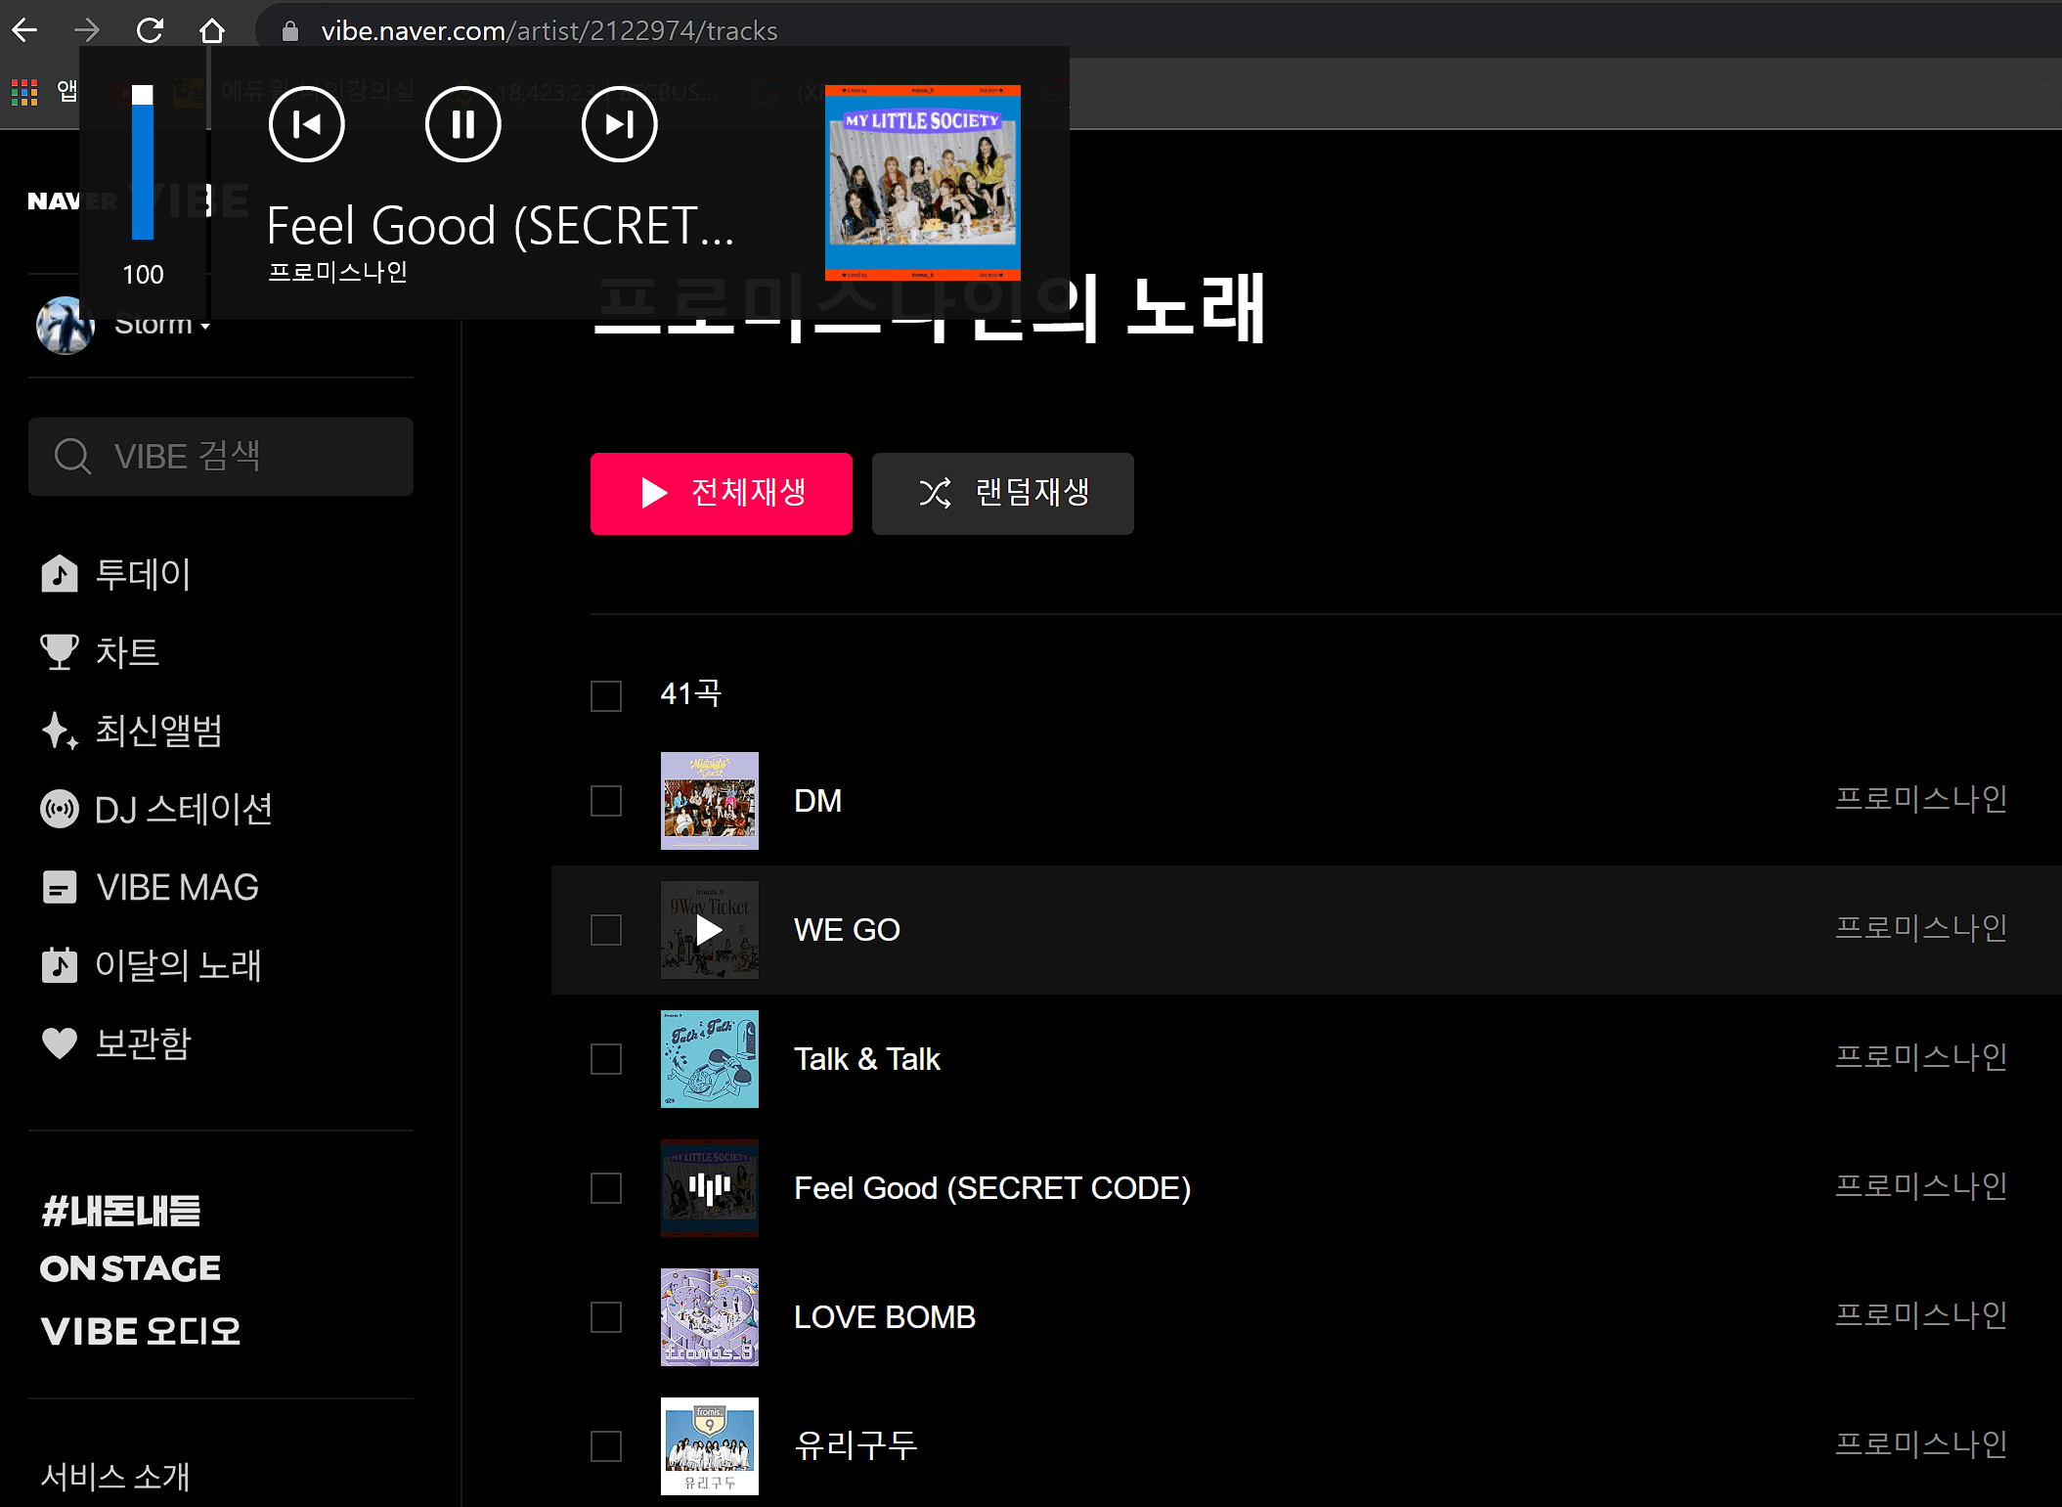This screenshot has height=1507, width=2062.
Task: Go to browser home page icon
Action: pos(211,30)
